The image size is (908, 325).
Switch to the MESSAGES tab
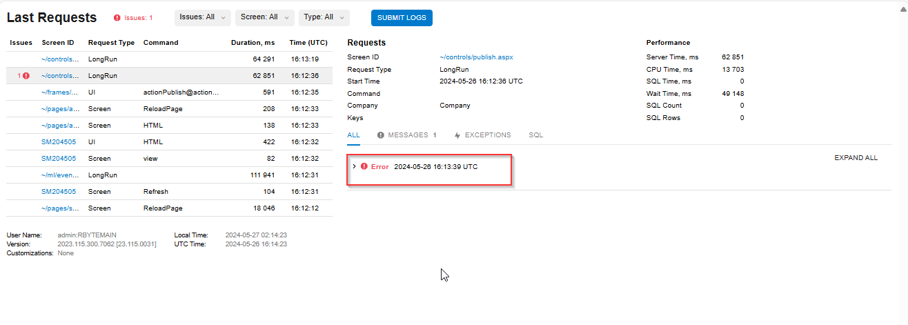click(407, 135)
